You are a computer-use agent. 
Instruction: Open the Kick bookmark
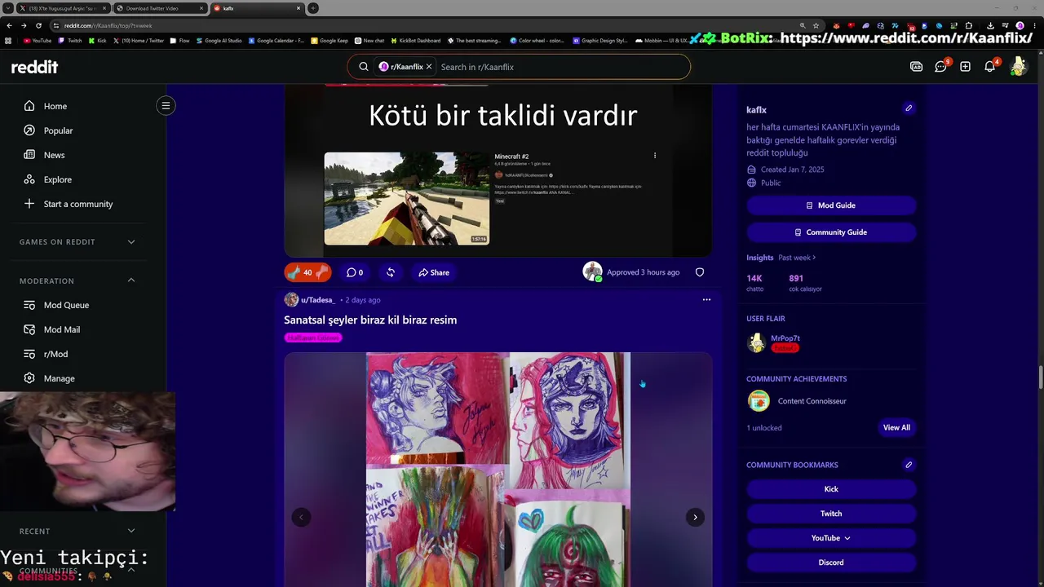coord(831,489)
